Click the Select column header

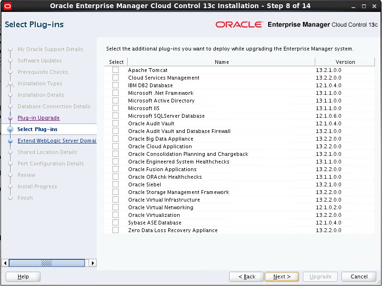(x=116, y=62)
